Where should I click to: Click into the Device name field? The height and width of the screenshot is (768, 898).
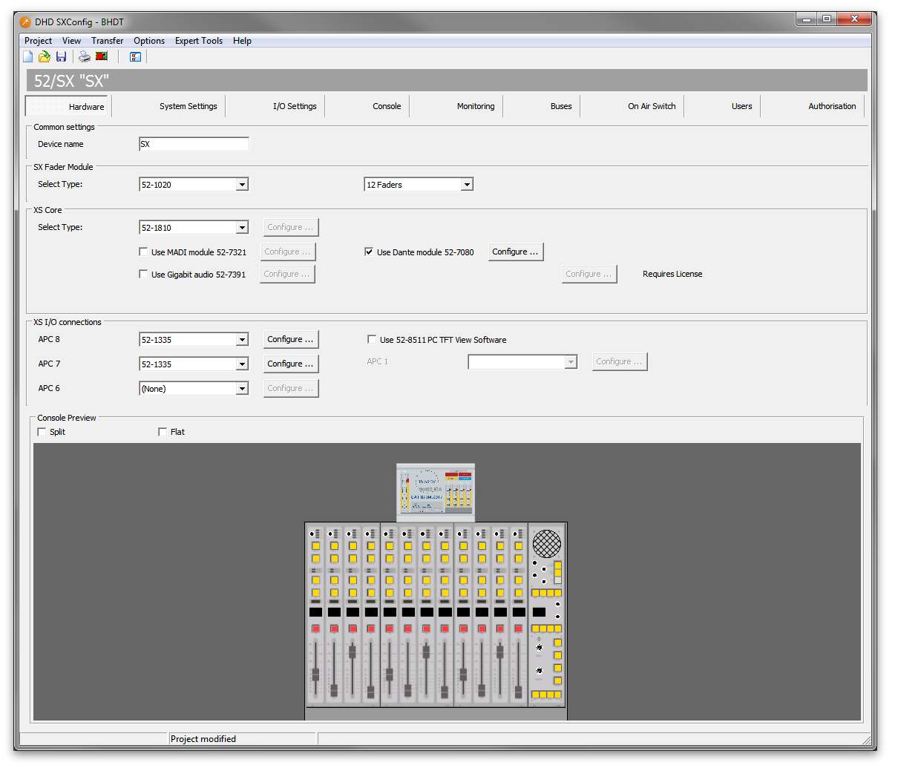point(194,144)
